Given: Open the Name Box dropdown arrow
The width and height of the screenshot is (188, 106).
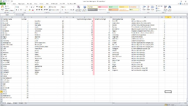Looking at the screenshot, I should point(15,15).
